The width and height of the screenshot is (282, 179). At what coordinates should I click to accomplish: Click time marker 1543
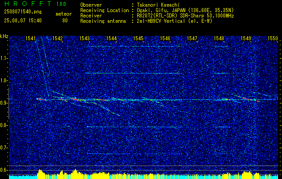tap(85, 38)
